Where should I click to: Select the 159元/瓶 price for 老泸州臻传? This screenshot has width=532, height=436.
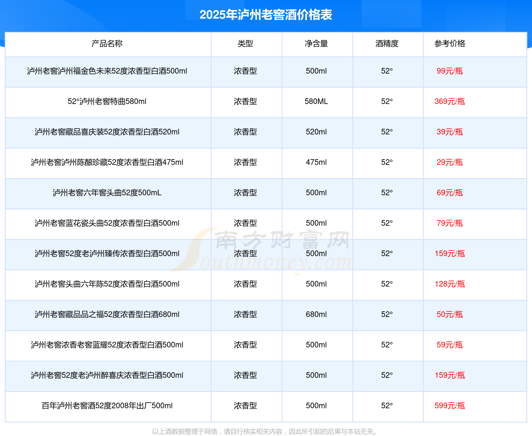click(x=450, y=254)
